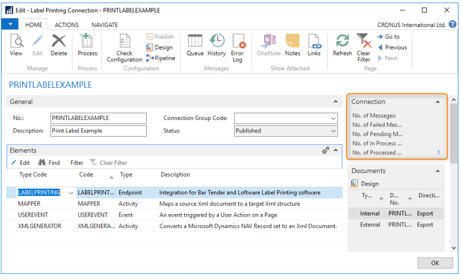The width and height of the screenshot is (461, 280).
Task: Open the Error Log
Action: point(238,48)
